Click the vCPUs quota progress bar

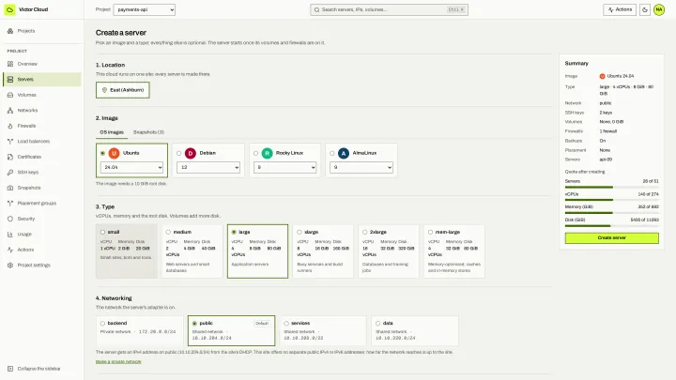[612, 200]
